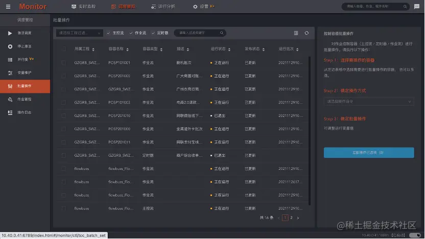Image resolution: width=425 pixels, height=239 pixels.
Task: Open the project filter dropdown
Action: tap(79, 33)
